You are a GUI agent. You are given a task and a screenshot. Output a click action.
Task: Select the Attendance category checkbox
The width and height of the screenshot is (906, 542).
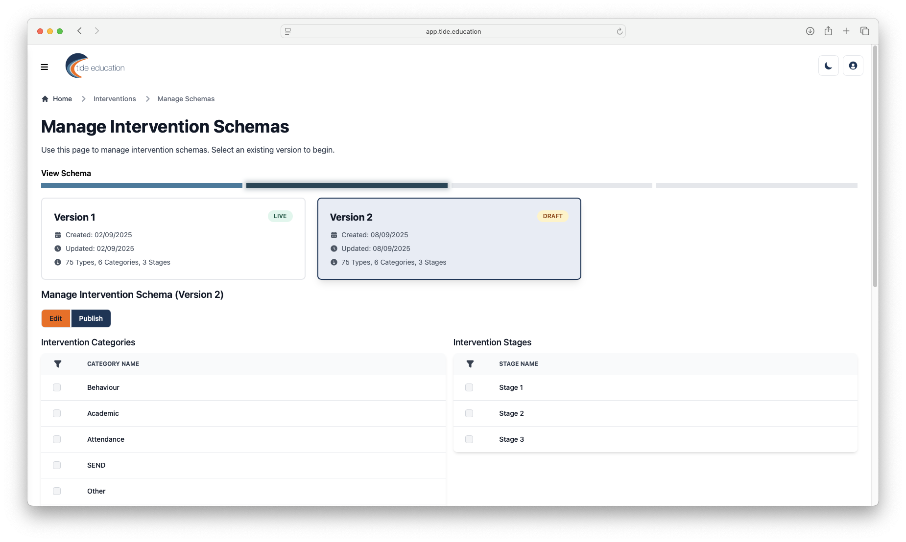[x=57, y=439]
